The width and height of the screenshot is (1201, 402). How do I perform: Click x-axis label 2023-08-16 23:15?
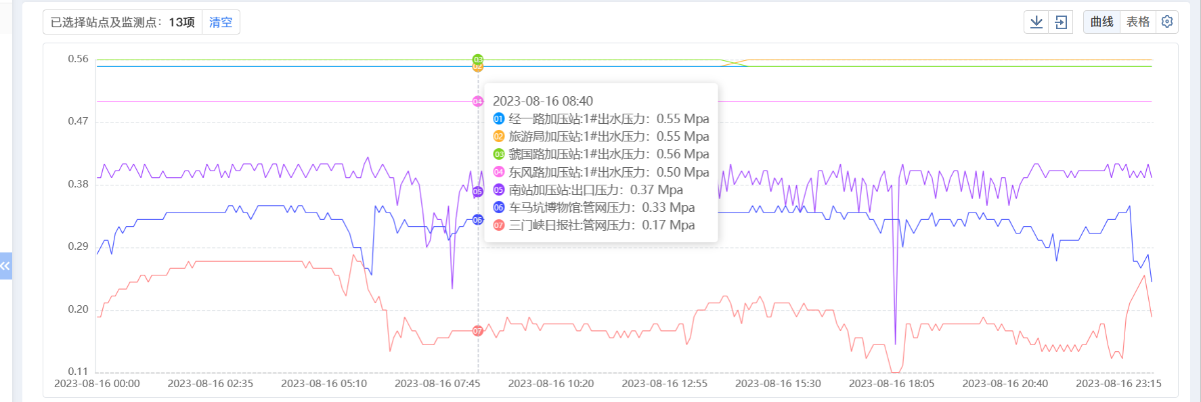point(1118,384)
